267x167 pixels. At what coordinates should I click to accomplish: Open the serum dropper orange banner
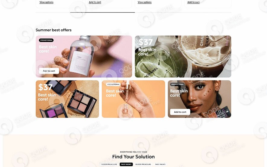pos(133,99)
